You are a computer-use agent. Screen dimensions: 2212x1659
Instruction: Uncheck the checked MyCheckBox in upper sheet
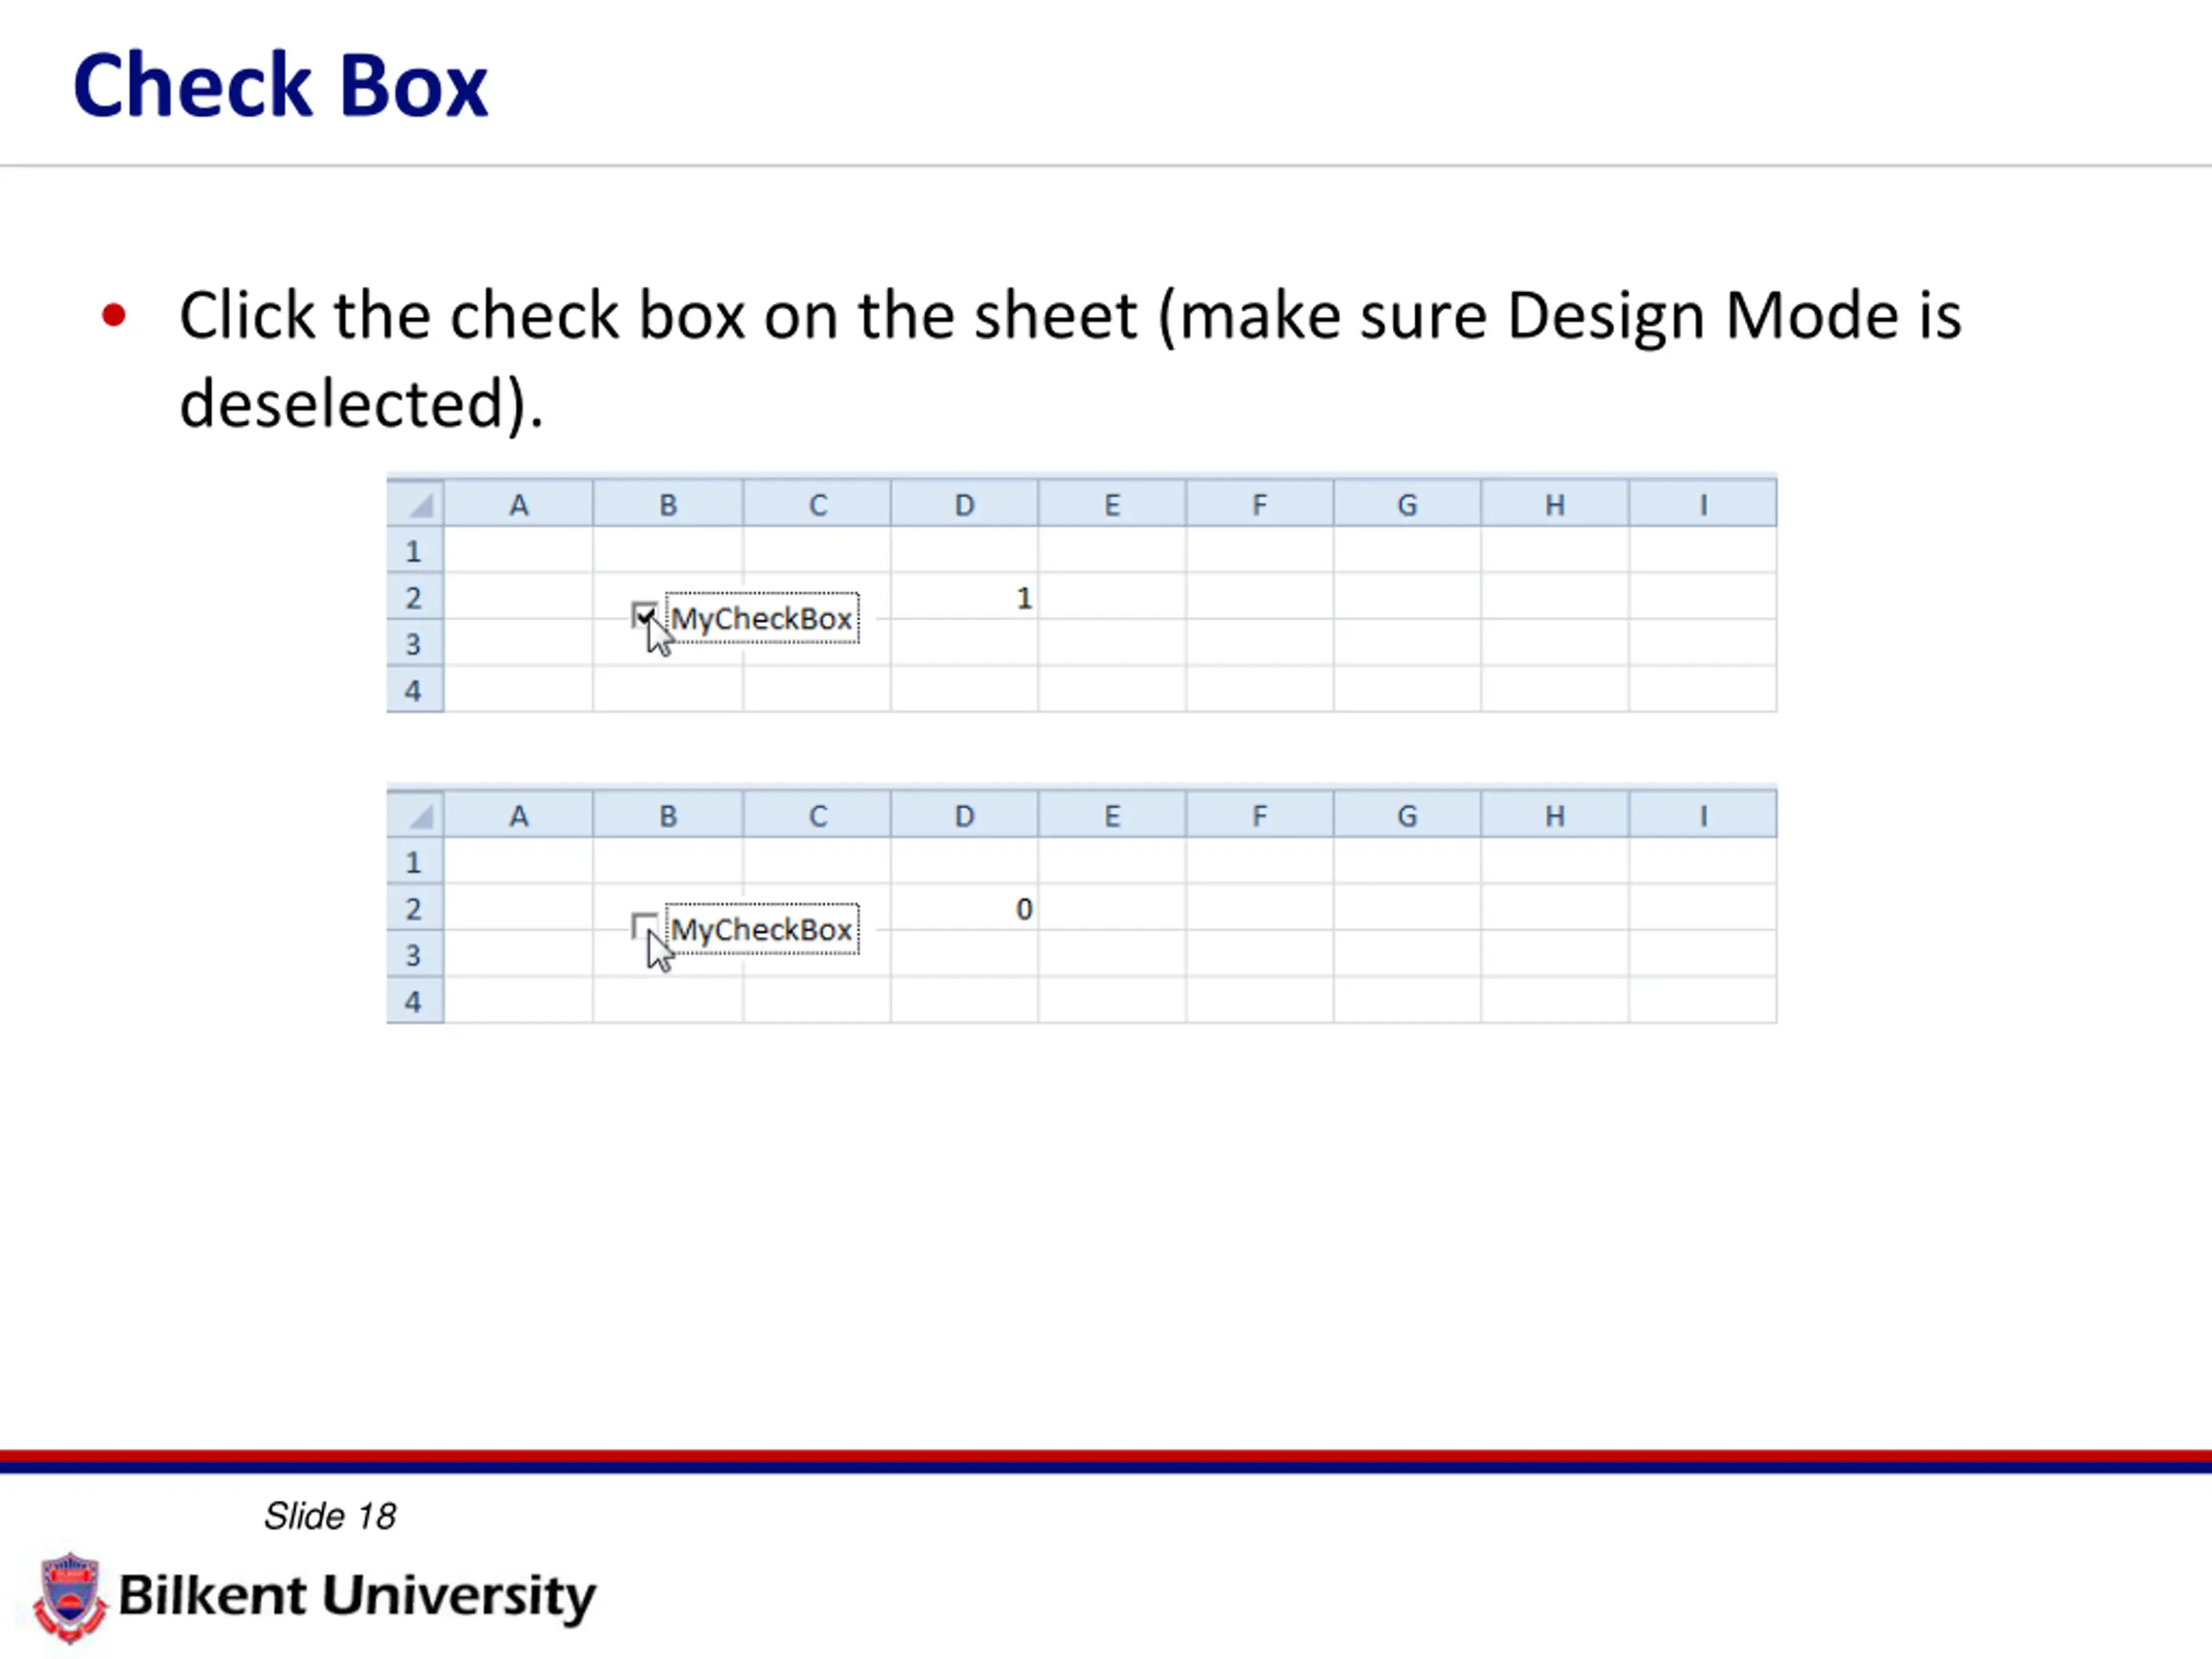(644, 615)
